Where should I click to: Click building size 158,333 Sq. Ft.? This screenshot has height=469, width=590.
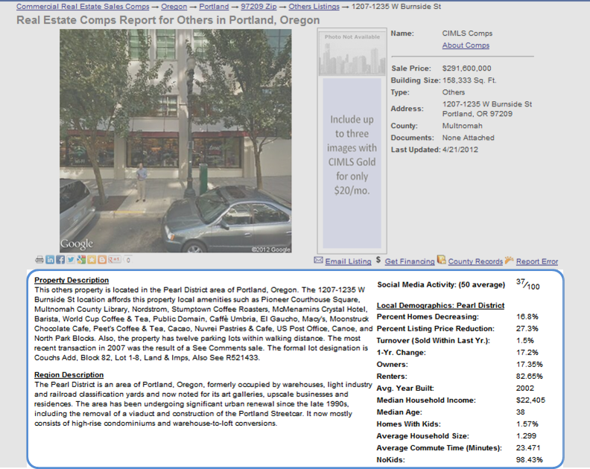coord(469,80)
